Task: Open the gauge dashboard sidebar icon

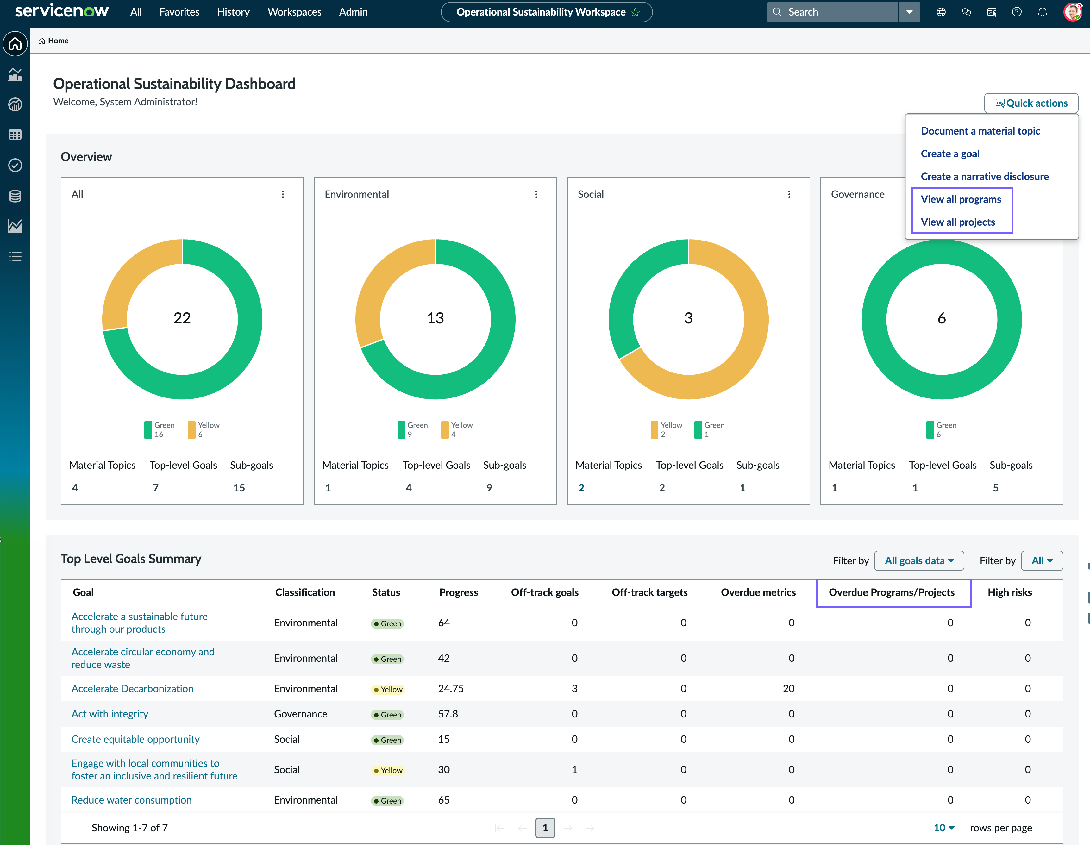Action: [x=15, y=104]
